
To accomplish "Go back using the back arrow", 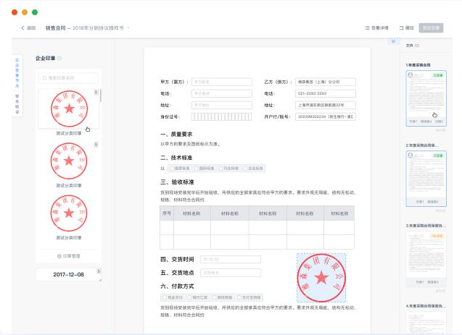I will (22, 28).
